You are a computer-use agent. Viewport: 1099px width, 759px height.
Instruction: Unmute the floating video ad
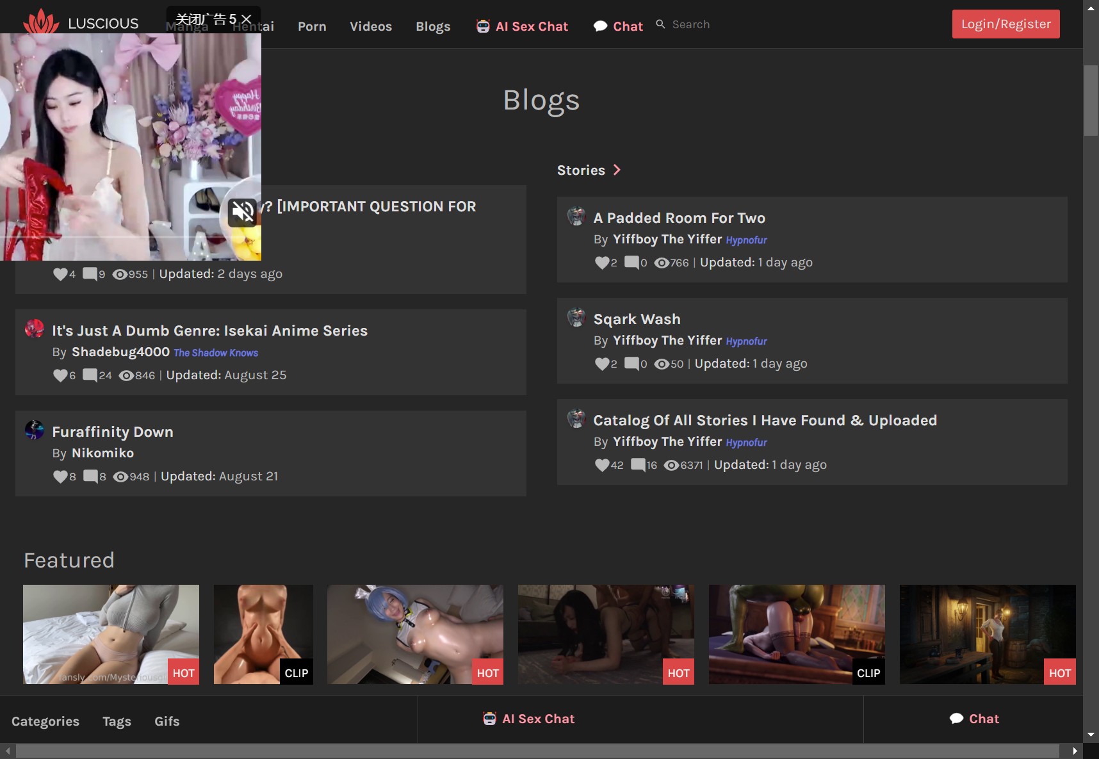point(243,211)
